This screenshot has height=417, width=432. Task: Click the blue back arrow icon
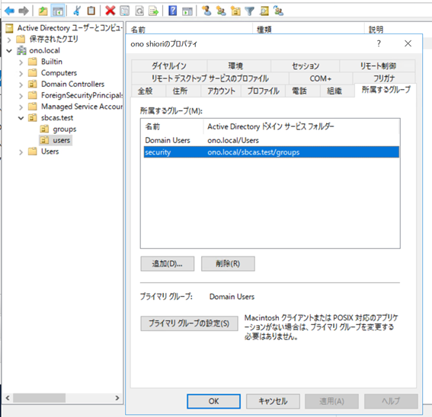pos(9,11)
